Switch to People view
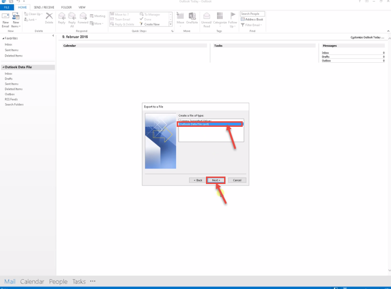Screen dimensions: 391x289 59,282
